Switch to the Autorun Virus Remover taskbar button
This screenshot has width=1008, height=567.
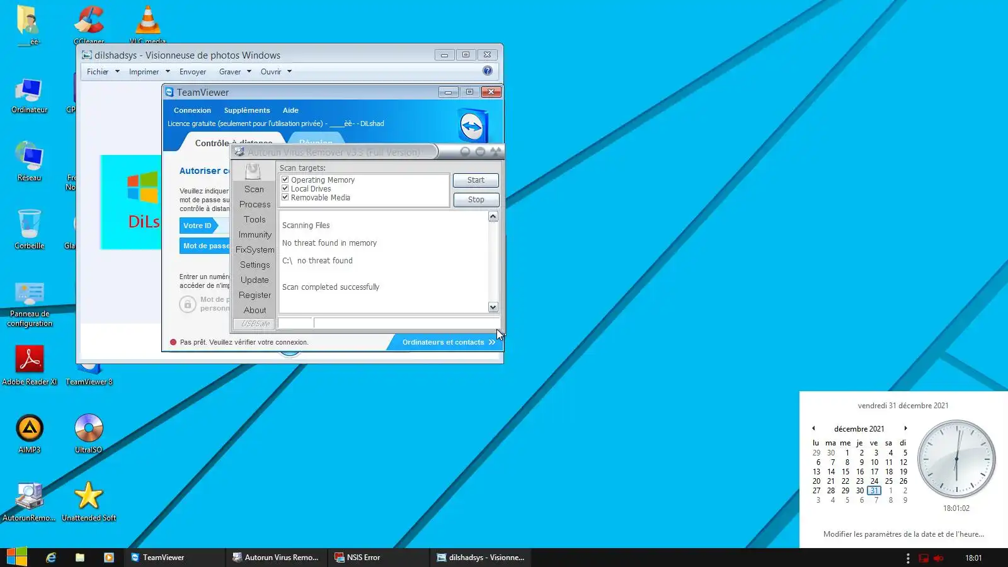click(277, 558)
